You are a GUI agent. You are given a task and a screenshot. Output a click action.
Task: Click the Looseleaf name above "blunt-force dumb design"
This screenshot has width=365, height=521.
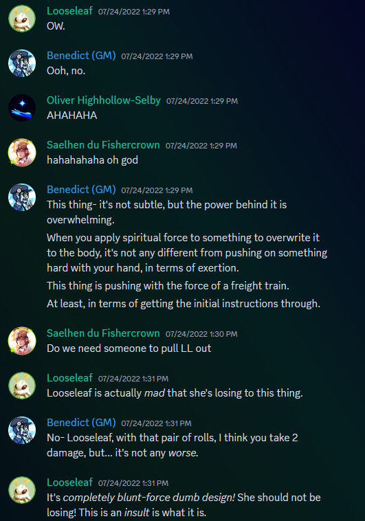tap(69, 482)
